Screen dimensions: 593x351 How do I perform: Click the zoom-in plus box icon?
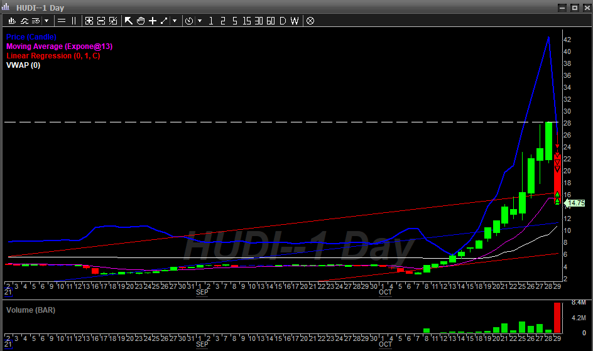click(89, 21)
